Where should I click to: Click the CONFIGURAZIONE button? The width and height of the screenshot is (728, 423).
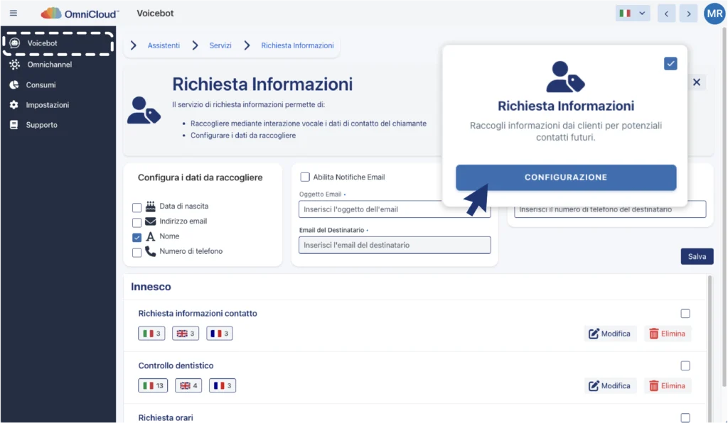coord(565,177)
